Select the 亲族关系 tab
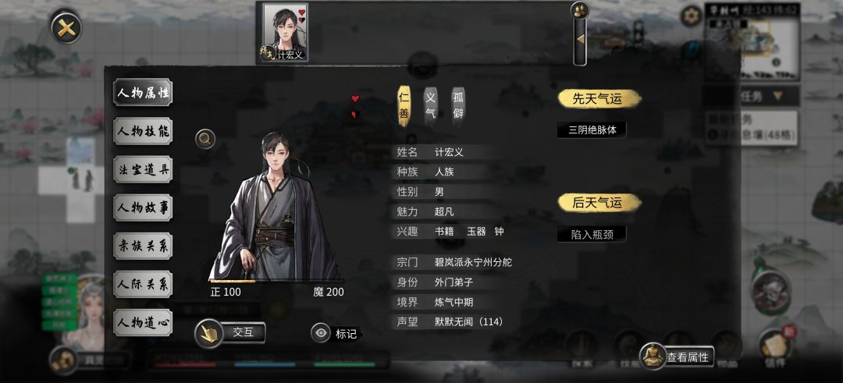The width and height of the screenshot is (843, 383). coord(143,246)
